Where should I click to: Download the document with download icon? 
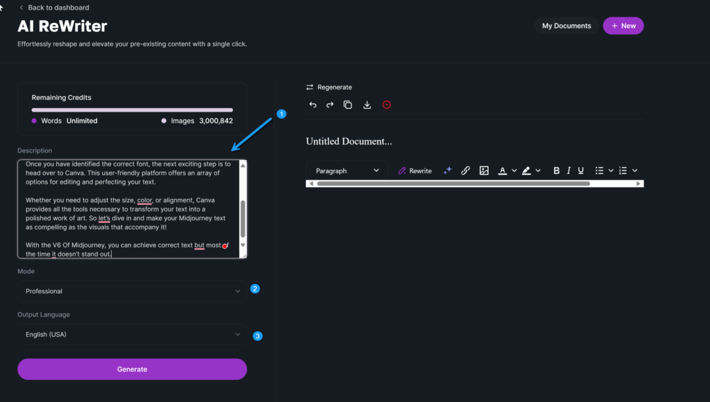coord(367,105)
